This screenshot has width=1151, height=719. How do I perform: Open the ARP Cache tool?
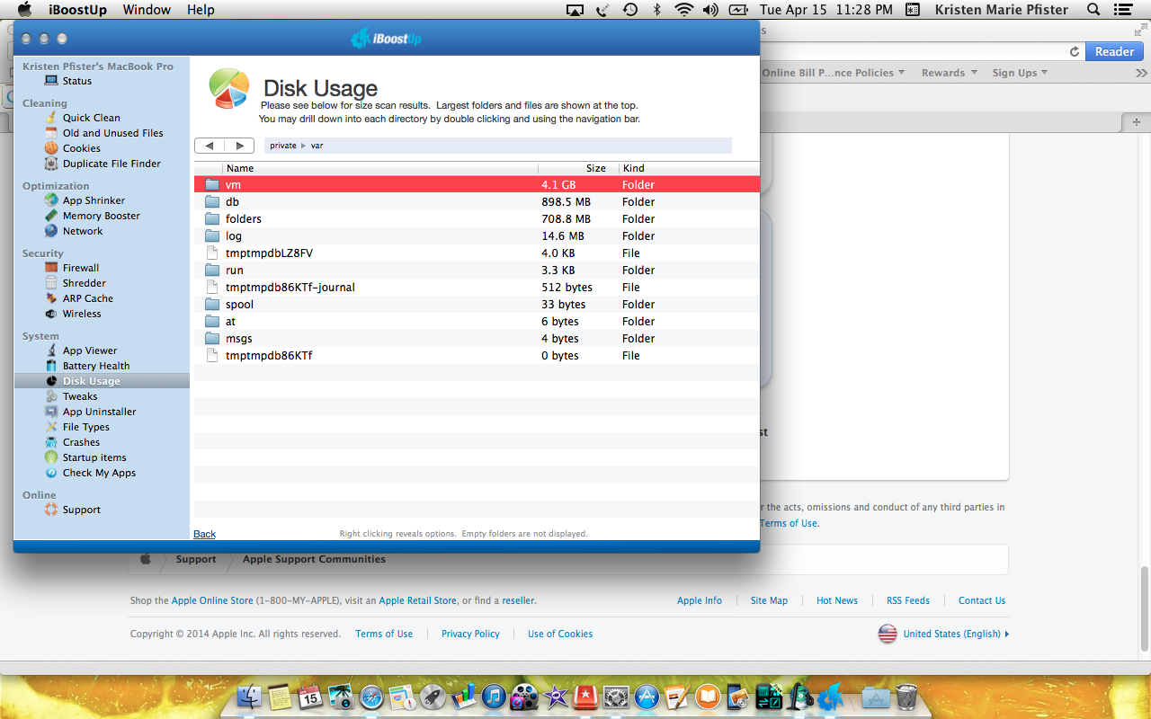click(88, 298)
